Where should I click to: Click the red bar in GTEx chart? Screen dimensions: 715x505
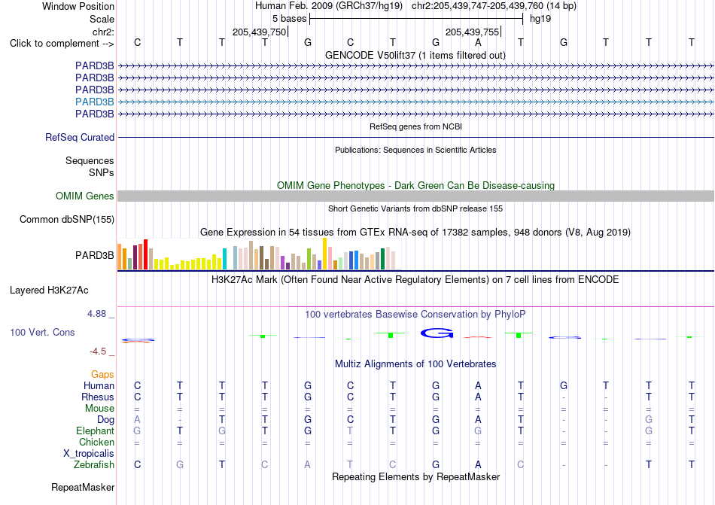tap(145, 254)
